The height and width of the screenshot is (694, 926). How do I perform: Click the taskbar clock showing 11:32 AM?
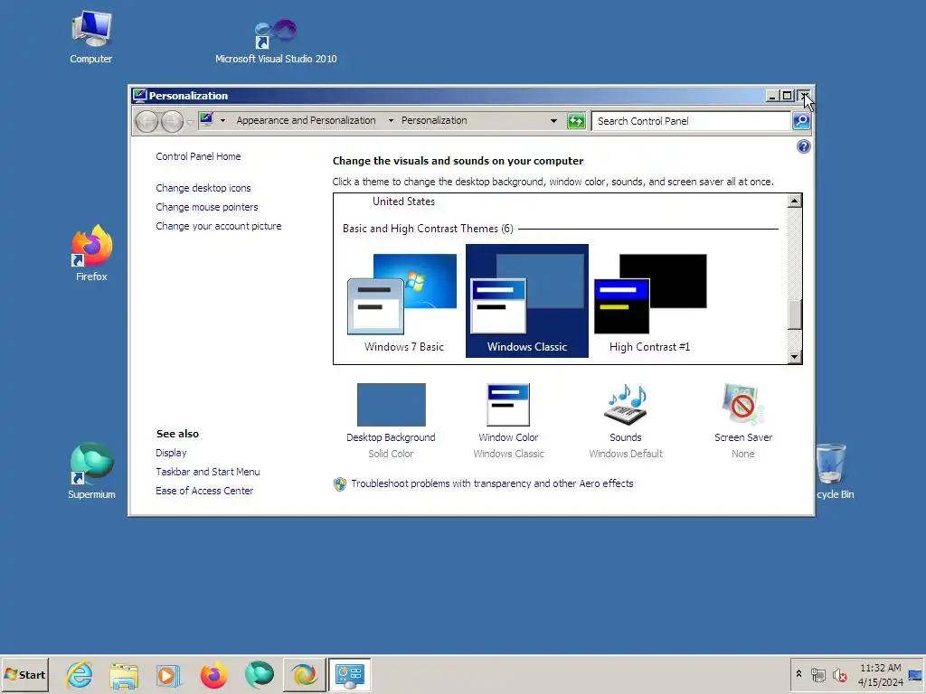(x=880, y=674)
